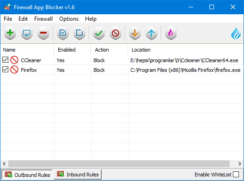Viewport: 244px width, 181px height.
Task: Open the Edit menu
Action: (x=23, y=19)
